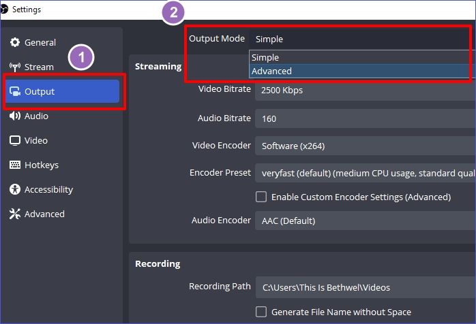Click the Video Bitrate field
This screenshot has width=476, height=324.
point(366,90)
